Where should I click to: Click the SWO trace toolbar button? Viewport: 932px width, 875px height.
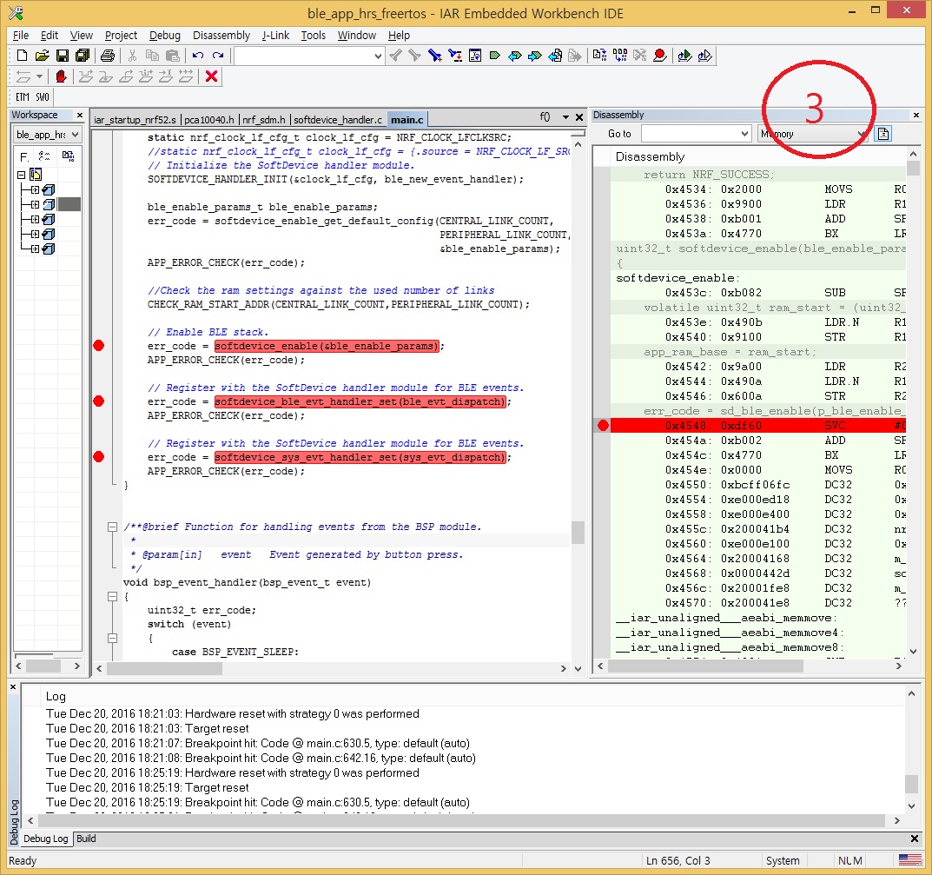[43, 97]
